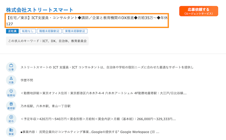The height and width of the screenshot is (140, 226).
Task: Click the nearest stations text 乃木坂駅、六本木駅
Action: (46, 106)
